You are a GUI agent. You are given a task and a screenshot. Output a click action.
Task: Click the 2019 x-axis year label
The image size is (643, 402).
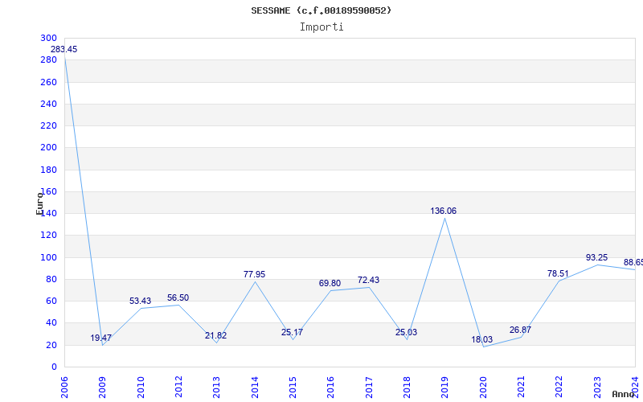[x=444, y=387]
